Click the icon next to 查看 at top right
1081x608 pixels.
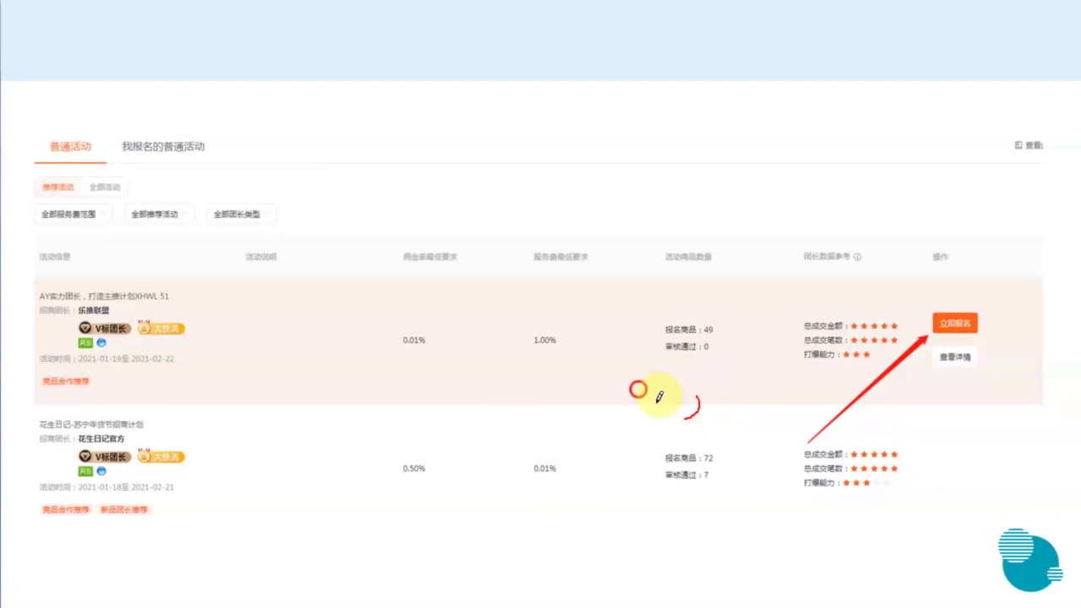tap(1019, 145)
